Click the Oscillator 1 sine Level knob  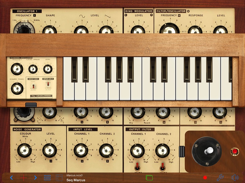(x=81, y=30)
